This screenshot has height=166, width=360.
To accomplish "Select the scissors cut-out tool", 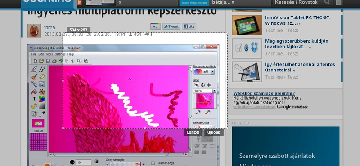I will (42, 92).
